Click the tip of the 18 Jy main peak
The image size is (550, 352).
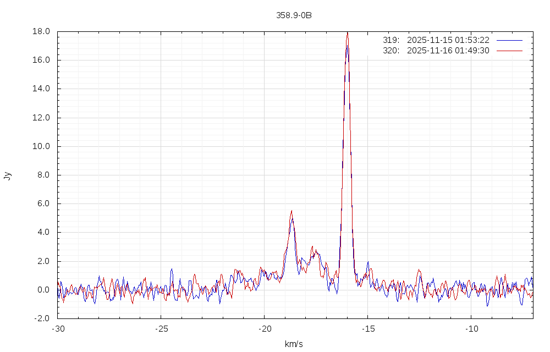(347, 32)
